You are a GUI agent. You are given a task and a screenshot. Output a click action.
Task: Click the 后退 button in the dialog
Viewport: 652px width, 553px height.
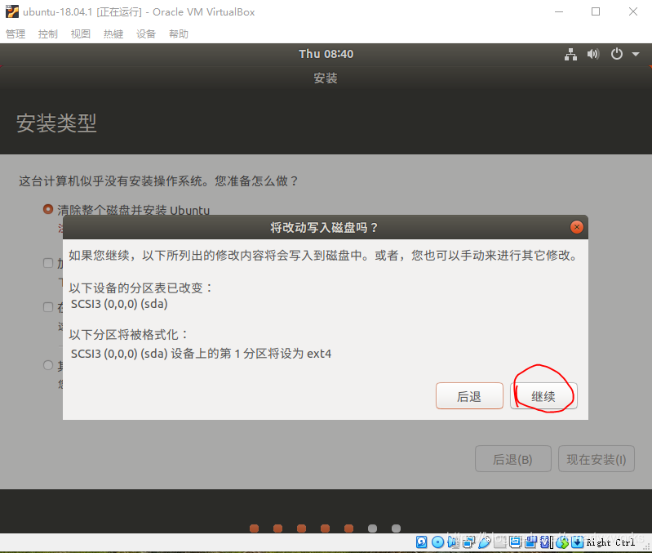point(469,396)
